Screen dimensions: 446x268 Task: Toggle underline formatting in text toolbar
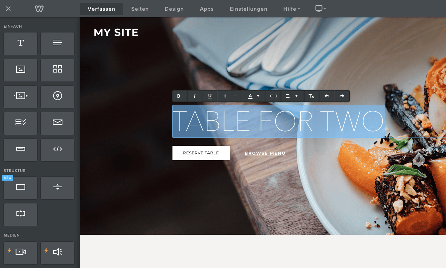point(210,96)
